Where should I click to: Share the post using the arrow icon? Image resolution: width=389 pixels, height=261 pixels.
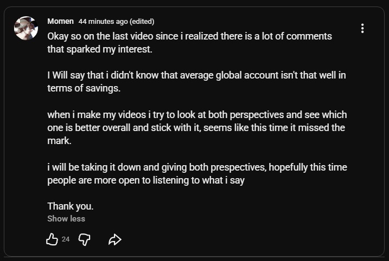coord(115,239)
